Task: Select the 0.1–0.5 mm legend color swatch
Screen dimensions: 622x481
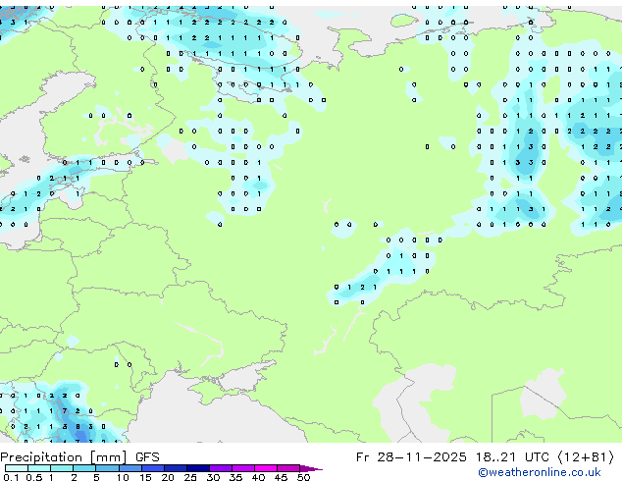Action: click(17, 468)
